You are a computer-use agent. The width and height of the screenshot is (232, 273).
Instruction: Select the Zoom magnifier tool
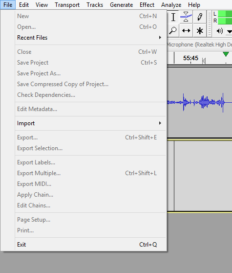(x=173, y=31)
